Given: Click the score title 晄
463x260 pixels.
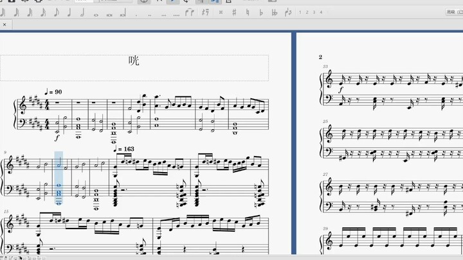Looking at the screenshot, I should (x=134, y=60).
